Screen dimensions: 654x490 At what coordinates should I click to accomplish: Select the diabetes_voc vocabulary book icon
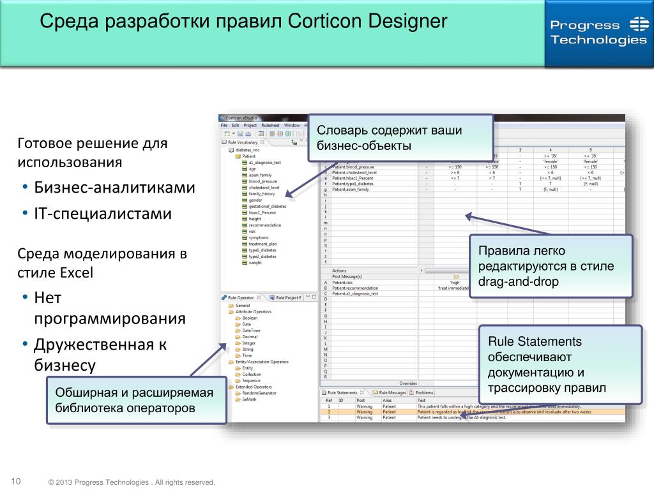point(231,150)
